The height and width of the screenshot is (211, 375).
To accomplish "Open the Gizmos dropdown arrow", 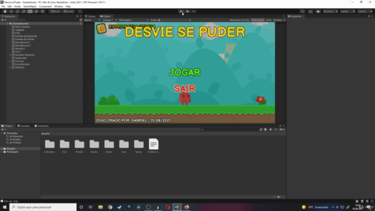I will pyautogui.click(x=284, y=20).
